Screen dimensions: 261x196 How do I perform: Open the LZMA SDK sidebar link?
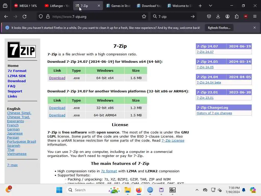click(17, 76)
